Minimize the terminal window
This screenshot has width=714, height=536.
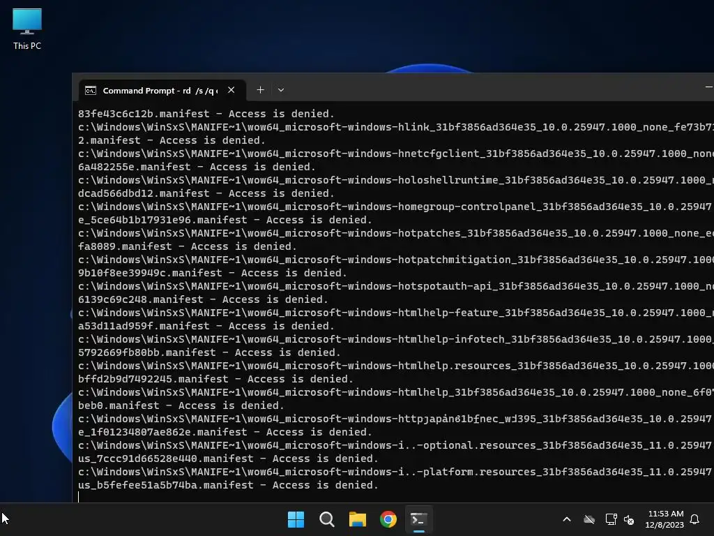(x=708, y=87)
